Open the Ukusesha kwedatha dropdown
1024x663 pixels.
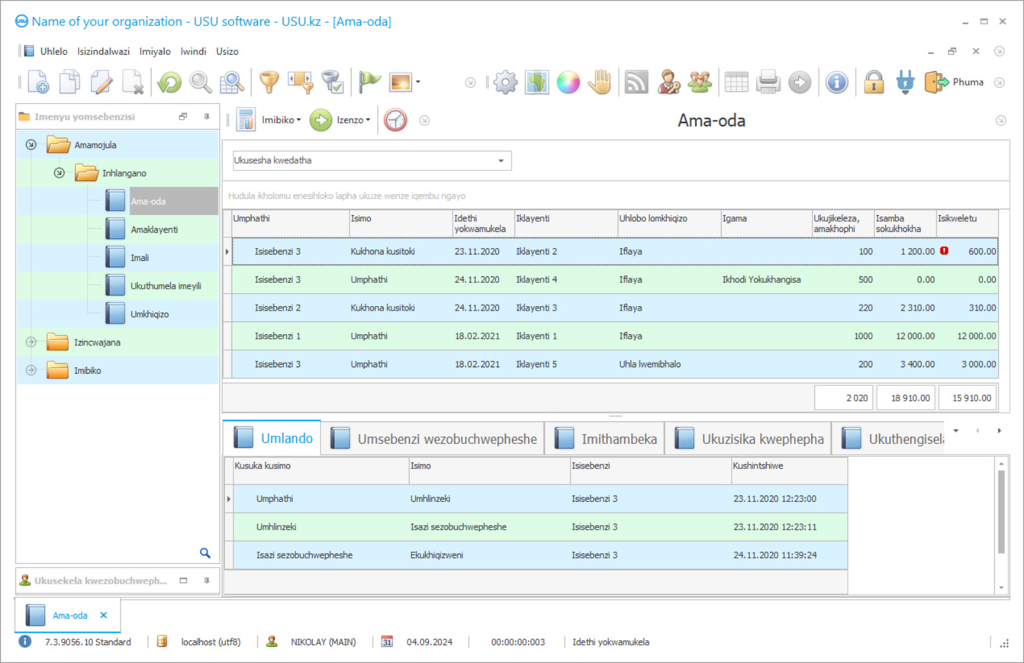click(500, 160)
